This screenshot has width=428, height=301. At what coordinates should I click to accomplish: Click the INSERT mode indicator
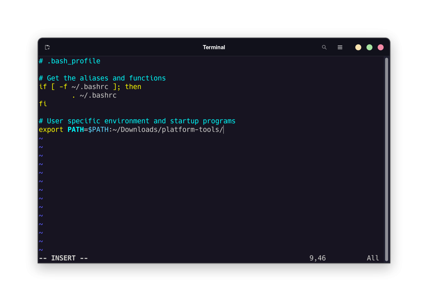[63, 258]
